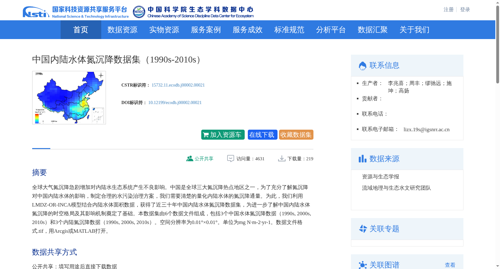View the 查看 link beside 关联图谱
Viewport: 500px width, 269px height.
pos(450,265)
